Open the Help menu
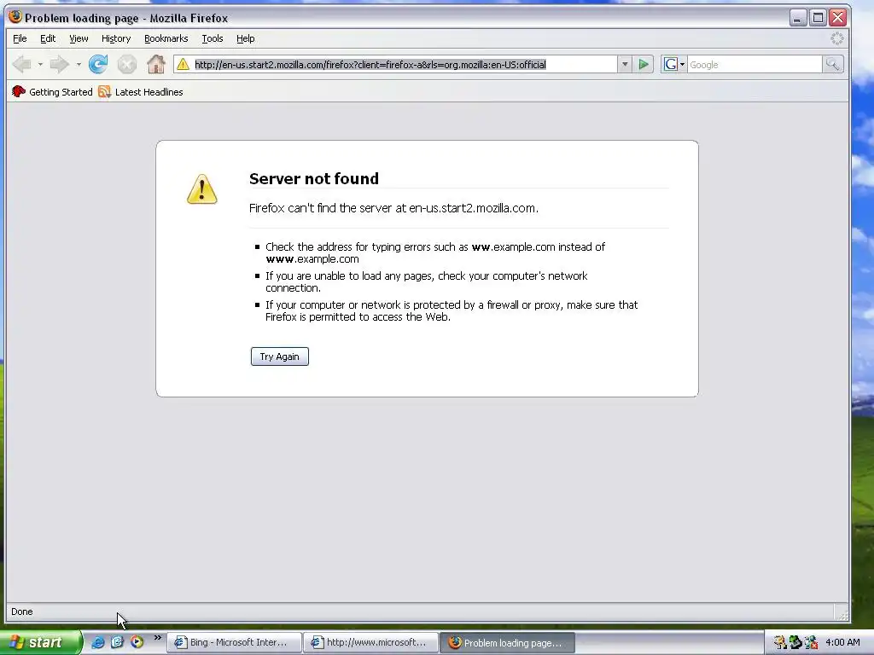Viewport: 874px width, 655px height. (x=245, y=38)
